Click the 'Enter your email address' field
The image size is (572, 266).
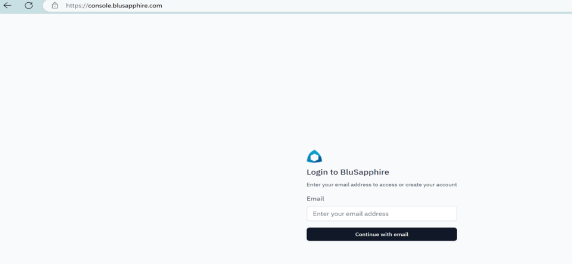click(381, 214)
